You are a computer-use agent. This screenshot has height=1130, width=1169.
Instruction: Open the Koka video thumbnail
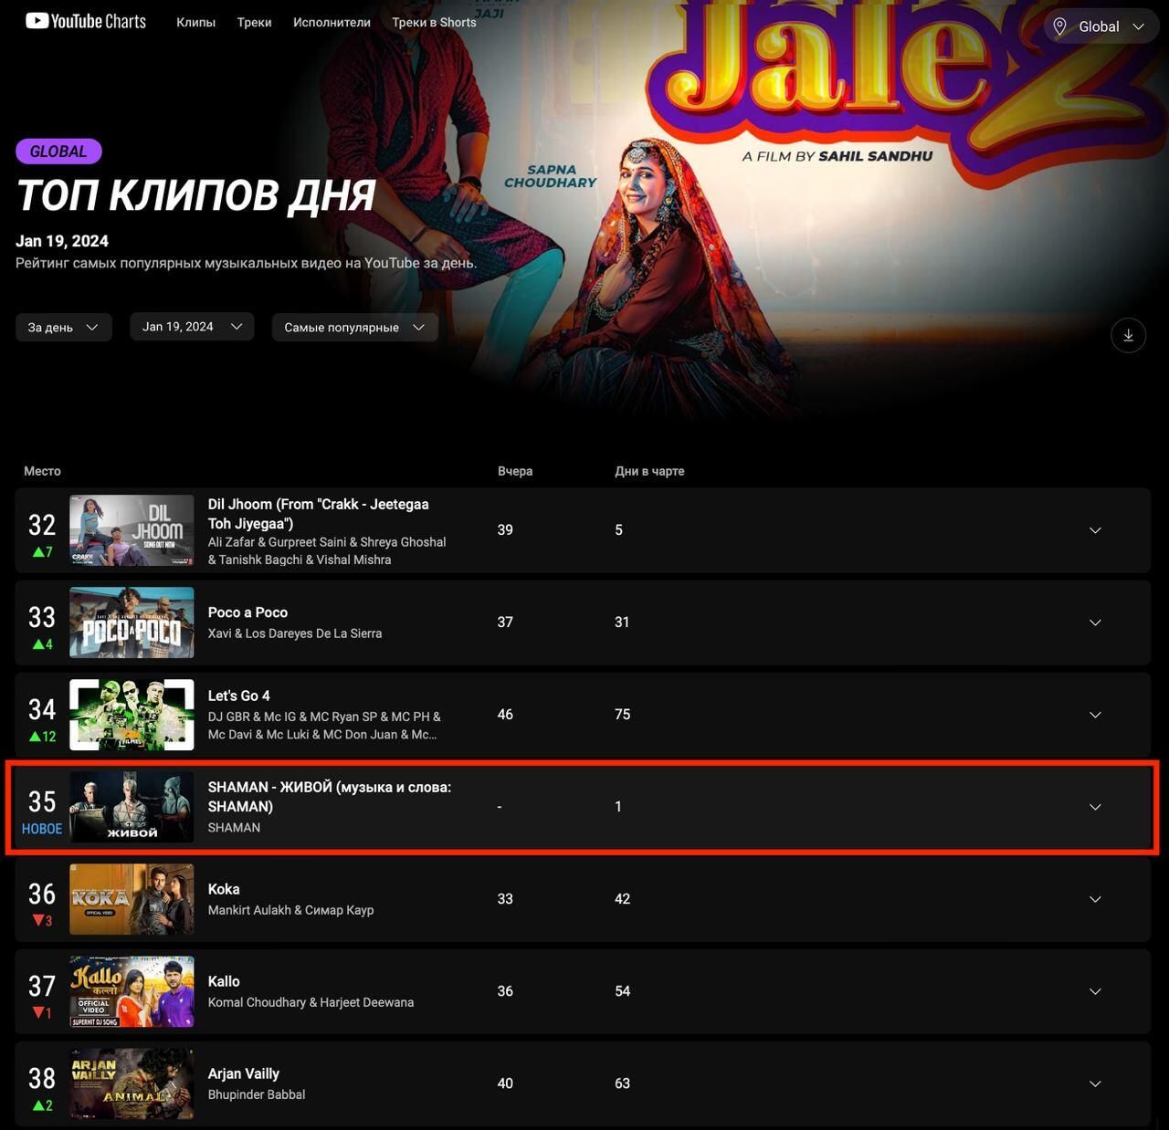[132, 899]
